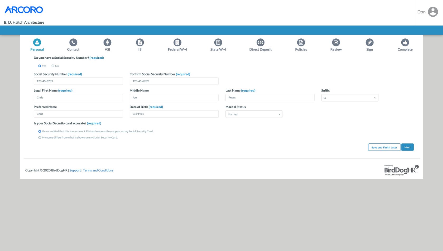Switch to the State W-4 step

tap(218, 49)
